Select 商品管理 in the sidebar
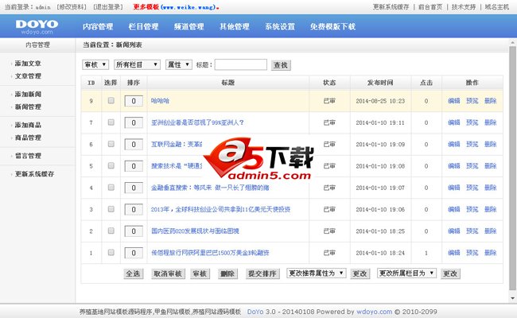Viewport: 517px width, 318px height. [28, 138]
